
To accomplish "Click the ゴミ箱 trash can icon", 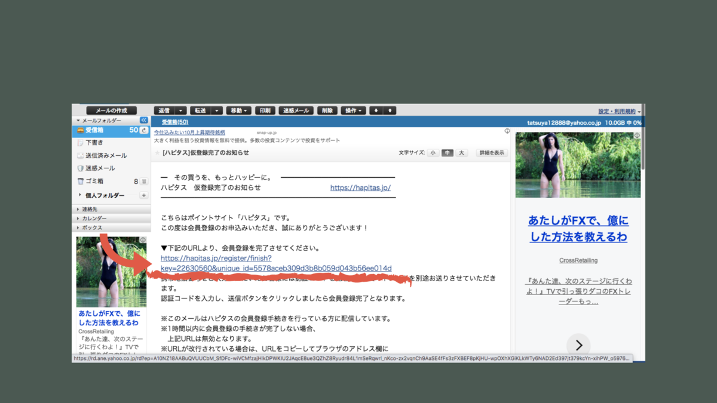I will click(x=80, y=181).
